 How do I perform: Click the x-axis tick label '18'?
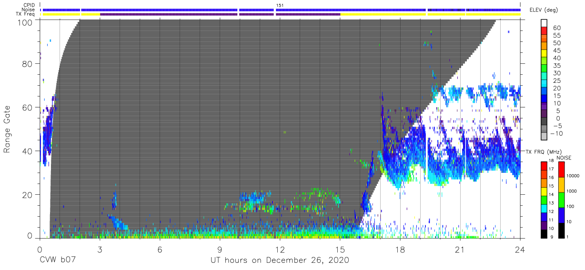point(400,249)
